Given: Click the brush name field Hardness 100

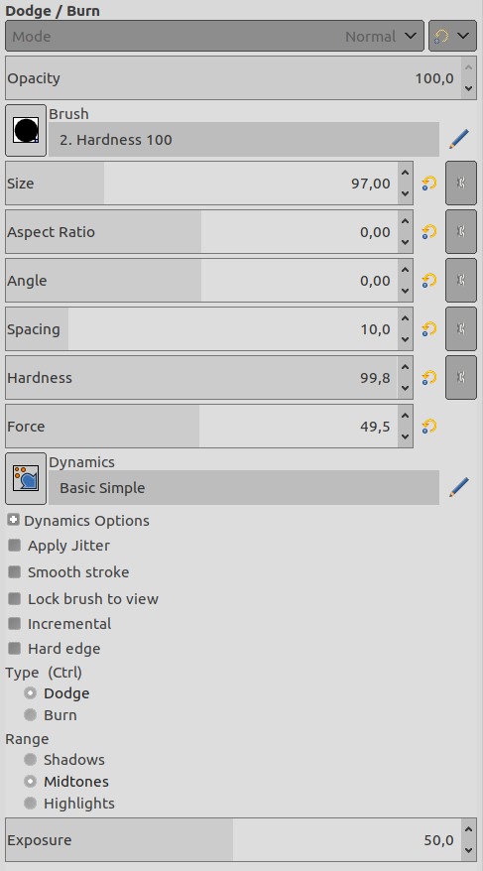Looking at the screenshot, I should [244, 140].
